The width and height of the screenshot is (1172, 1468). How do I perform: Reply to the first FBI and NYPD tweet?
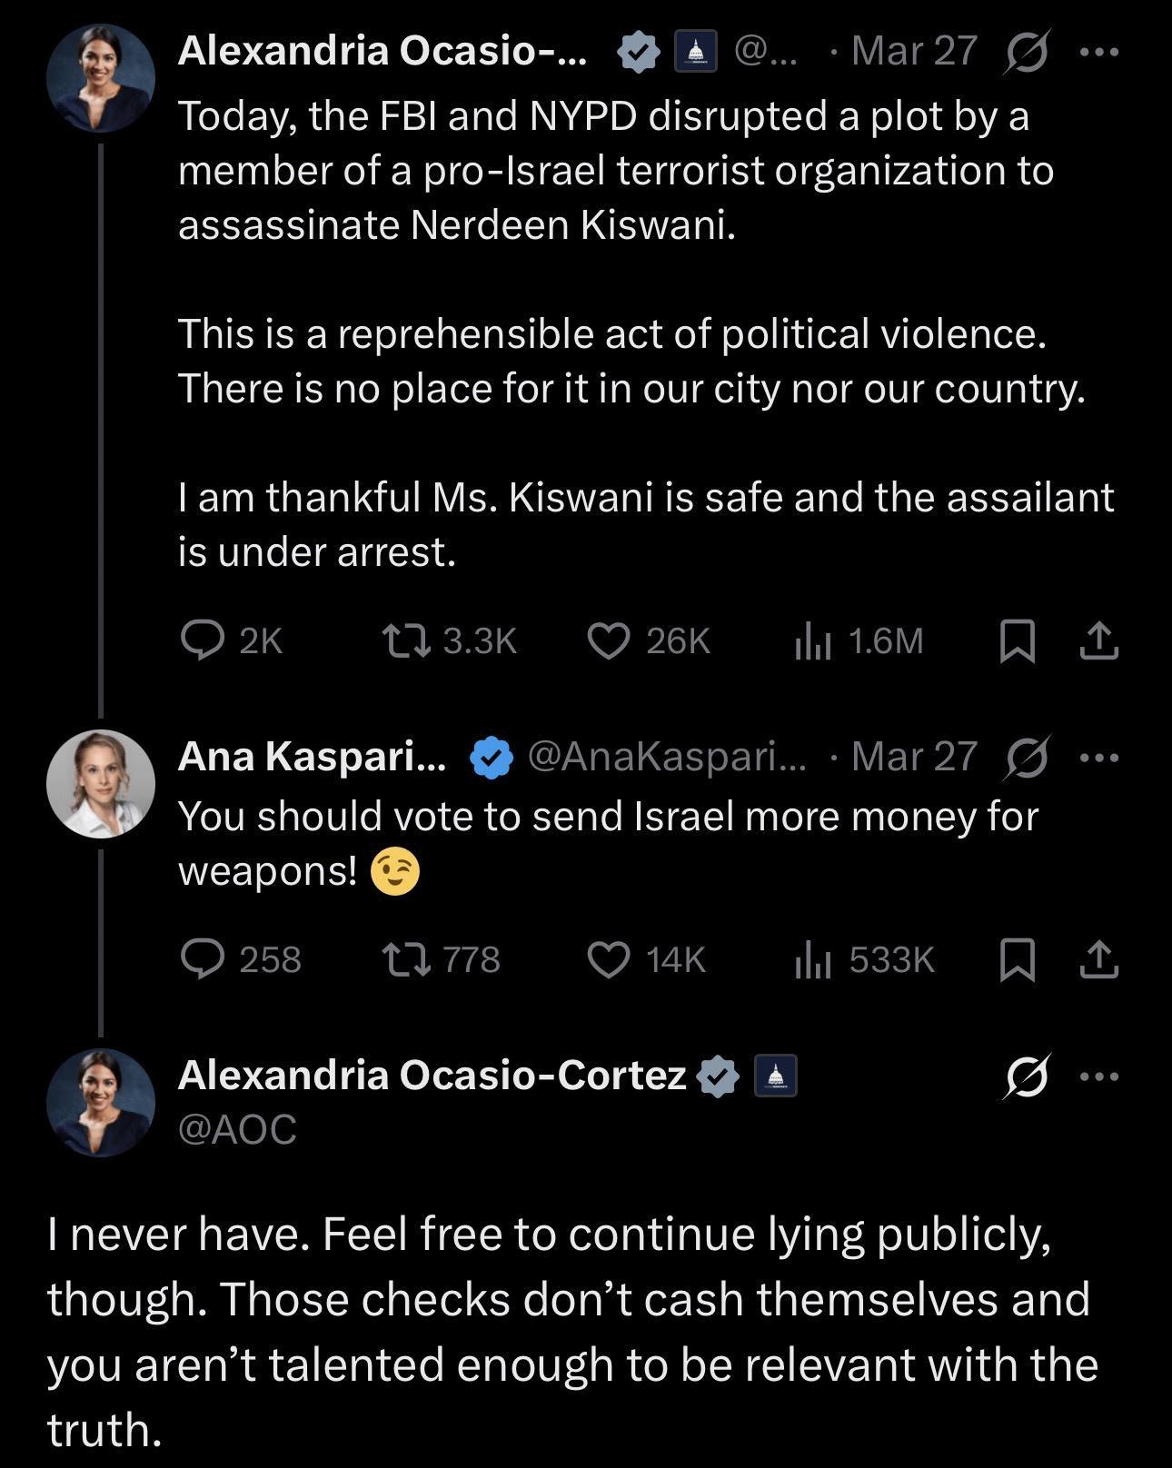pos(203,640)
